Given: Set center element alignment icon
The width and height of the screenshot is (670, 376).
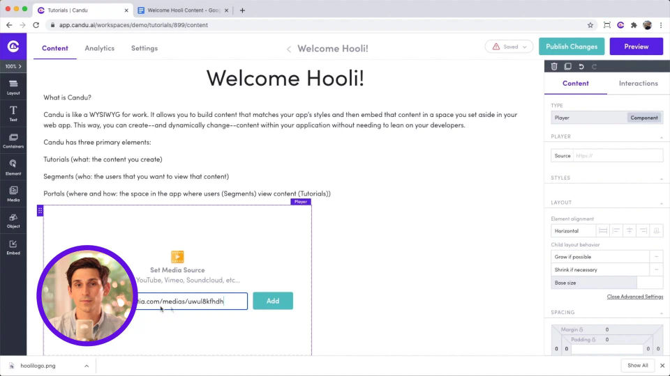Looking at the screenshot, I should [x=630, y=230].
